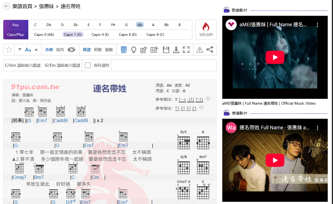The width and height of the screenshot is (333, 204).
Task: Click the Bm7 chord name
Action: pos(39,177)
